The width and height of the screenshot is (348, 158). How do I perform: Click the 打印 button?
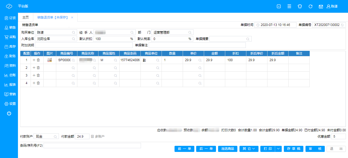coord(268,149)
